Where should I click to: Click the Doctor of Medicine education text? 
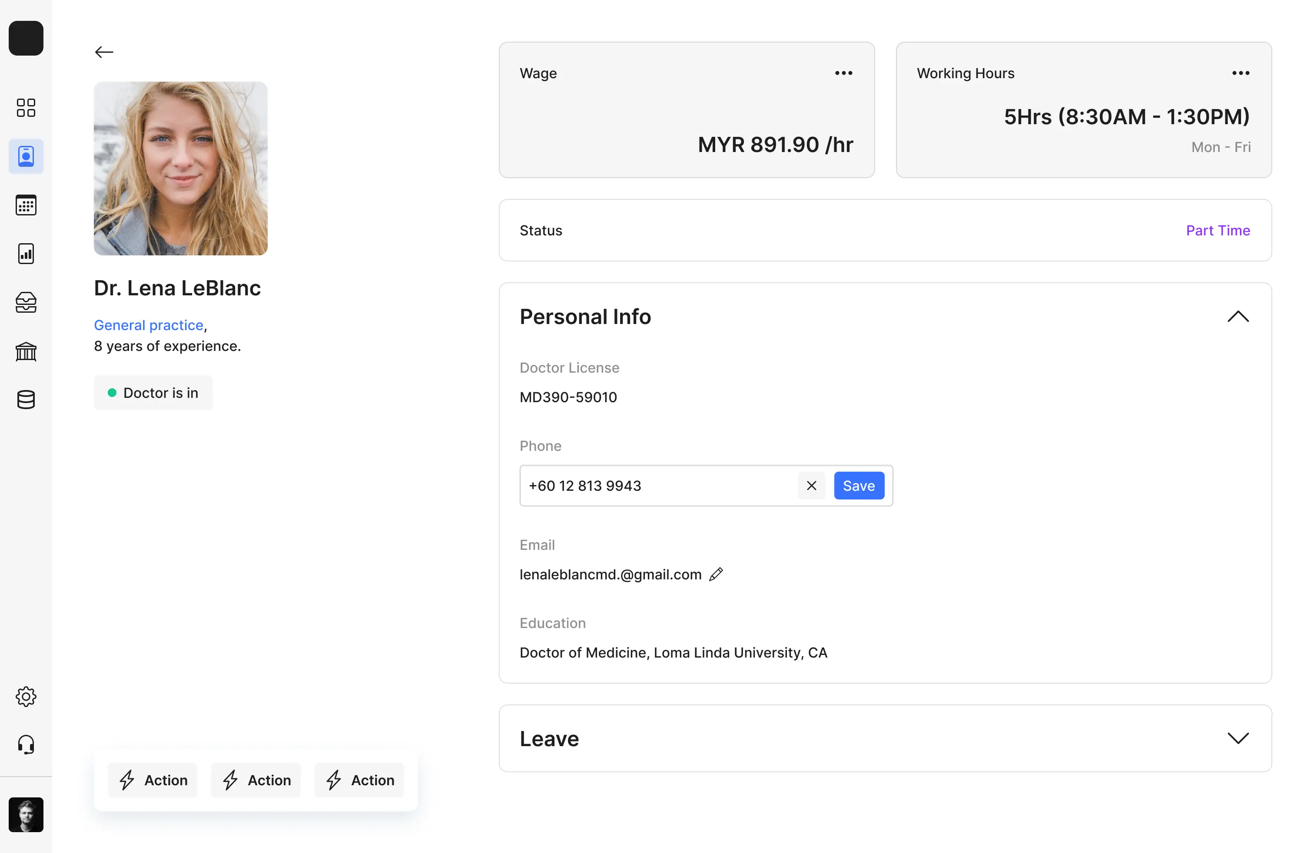click(x=673, y=652)
